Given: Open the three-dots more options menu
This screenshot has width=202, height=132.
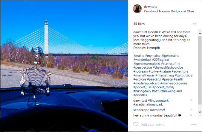Looking at the screenshot, I should click(194, 124).
